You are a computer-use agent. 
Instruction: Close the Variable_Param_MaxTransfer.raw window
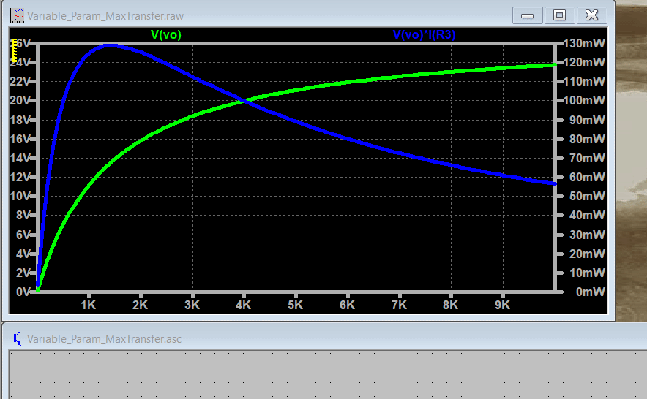(x=591, y=15)
